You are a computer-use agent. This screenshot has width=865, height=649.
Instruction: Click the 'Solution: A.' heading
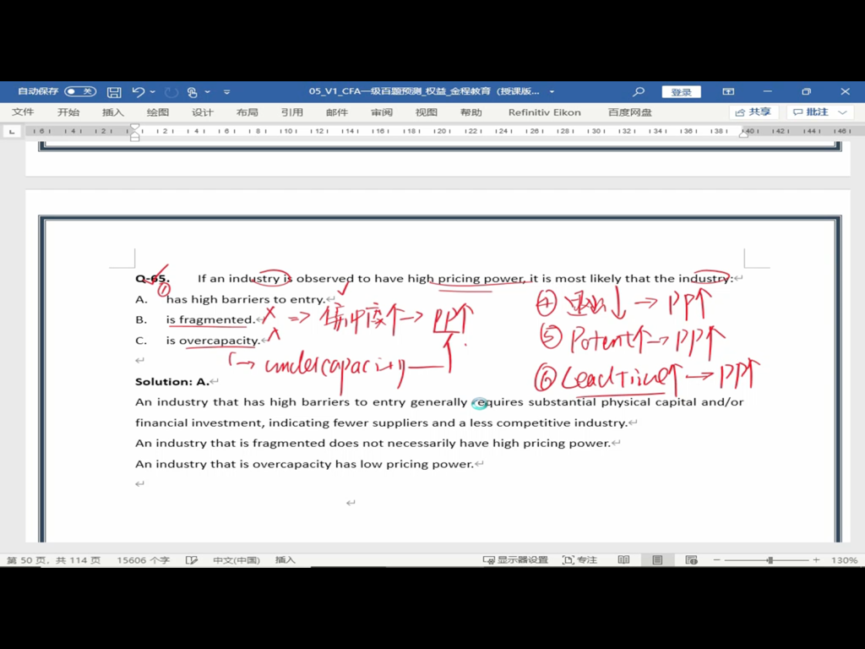pyautogui.click(x=172, y=382)
